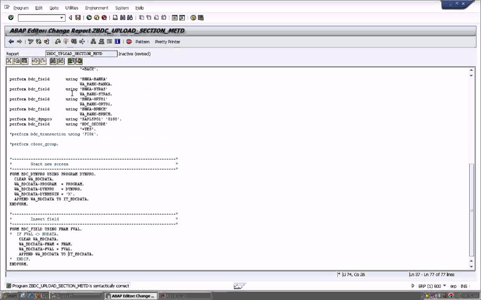Click the First Page icon

142,18
